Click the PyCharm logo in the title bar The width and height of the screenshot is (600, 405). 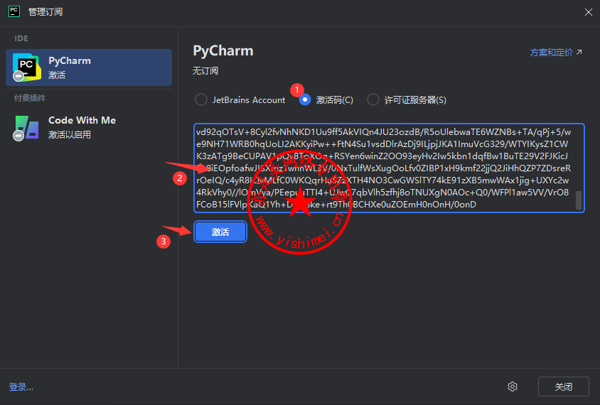click(13, 11)
